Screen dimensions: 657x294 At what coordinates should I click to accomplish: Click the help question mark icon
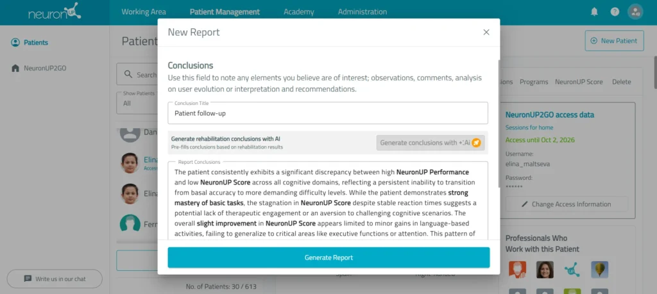615,12
